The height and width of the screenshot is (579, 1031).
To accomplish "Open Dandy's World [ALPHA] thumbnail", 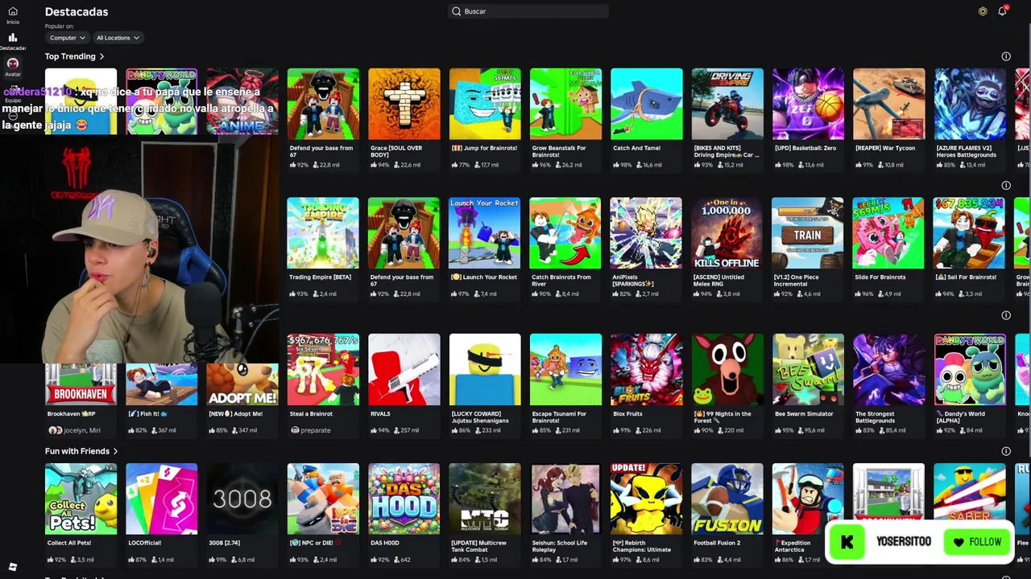I will coord(970,370).
